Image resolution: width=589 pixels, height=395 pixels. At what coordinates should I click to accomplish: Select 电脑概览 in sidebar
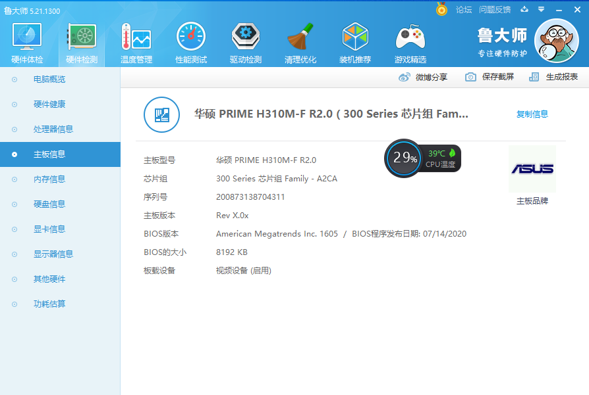pyautogui.click(x=60, y=80)
